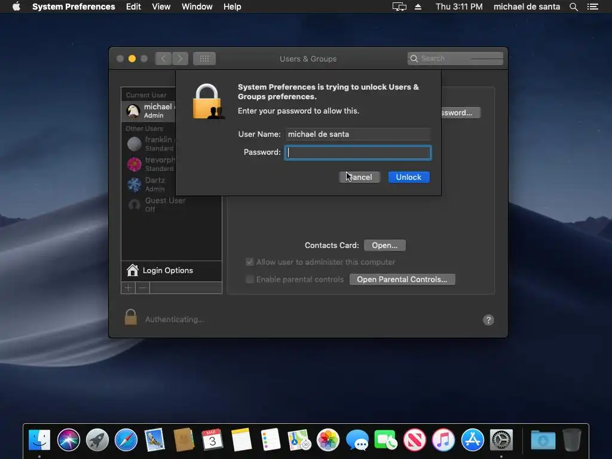Screen dimensions: 612x459
Task: Click Open… next to Contacts Card
Action: pos(384,245)
